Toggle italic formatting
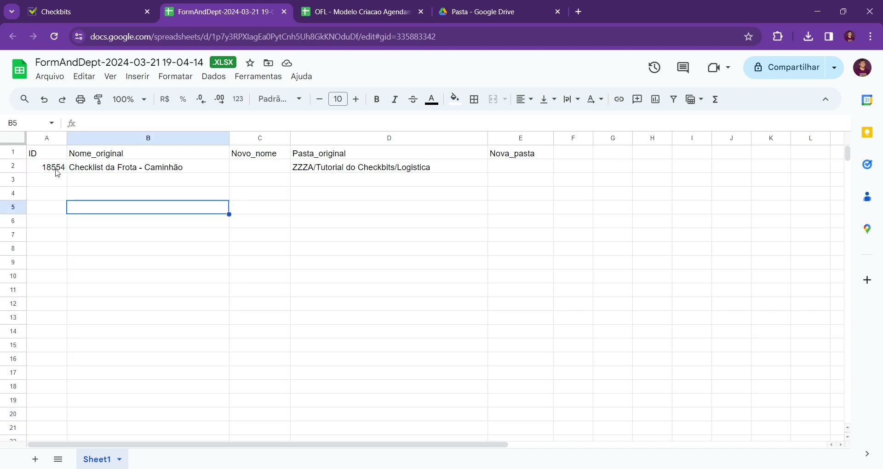 [x=395, y=99]
